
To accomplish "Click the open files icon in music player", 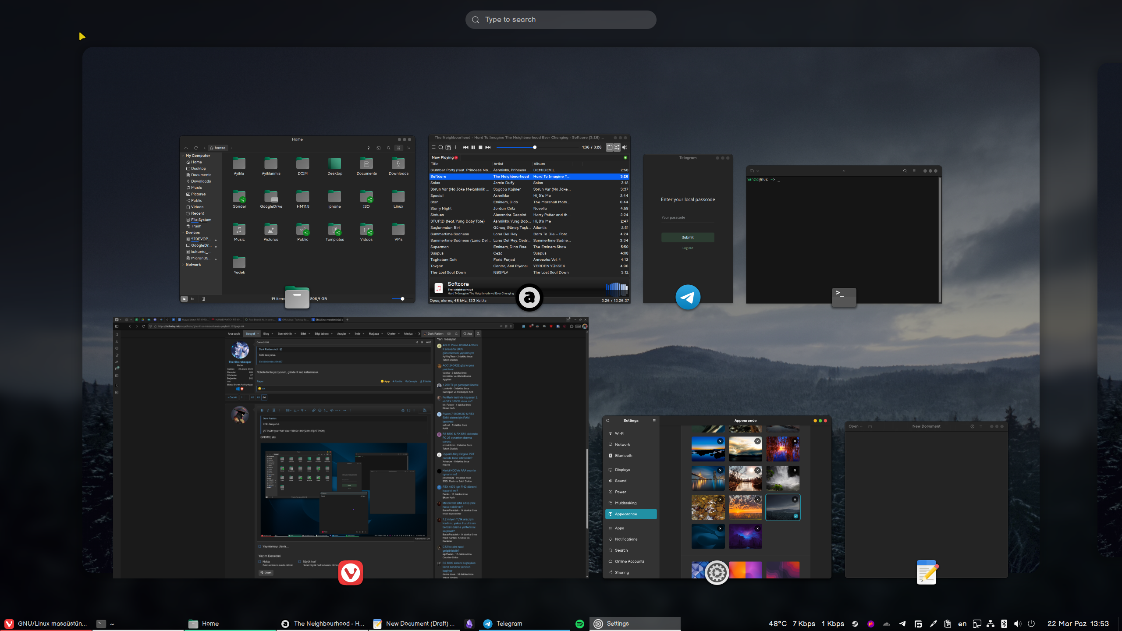I will pos(448,147).
